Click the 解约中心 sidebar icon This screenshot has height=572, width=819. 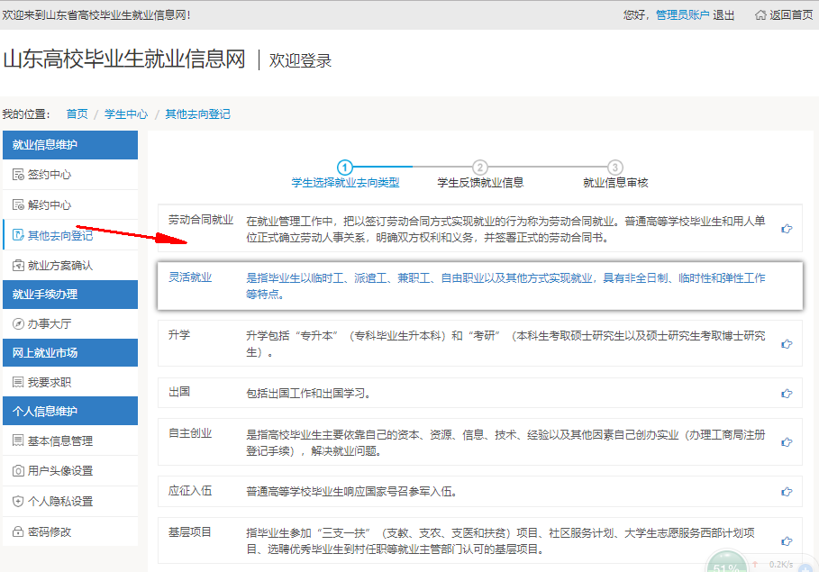pyautogui.click(x=18, y=205)
